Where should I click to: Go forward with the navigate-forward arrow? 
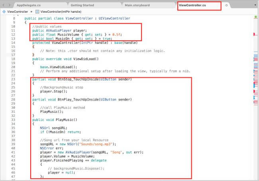[9, 5]
